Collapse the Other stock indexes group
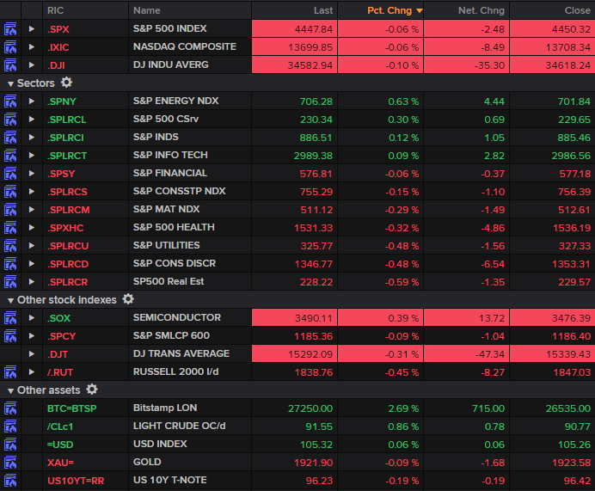Screen dimensions: 595x491 coord(10,300)
